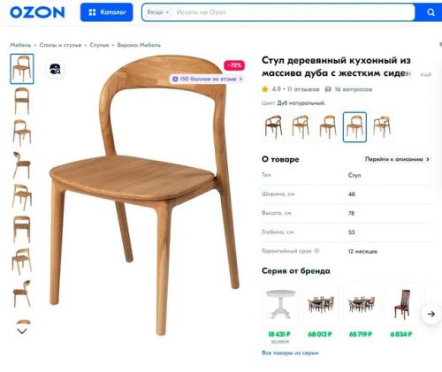The width and height of the screenshot is (442, 372).
Task: Select the dark brown armchair color variant
Action: pos(273,127)
